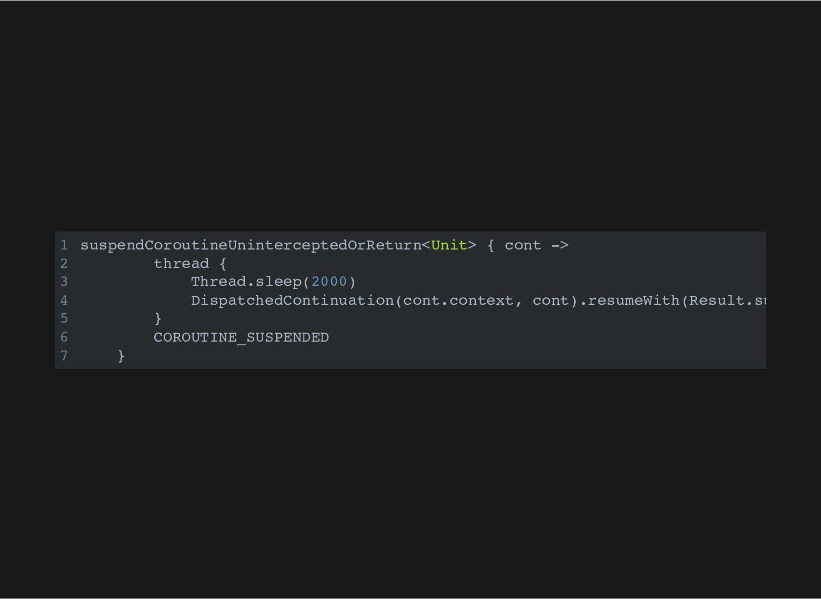Click the Thread.sleep call

(246, 282)
